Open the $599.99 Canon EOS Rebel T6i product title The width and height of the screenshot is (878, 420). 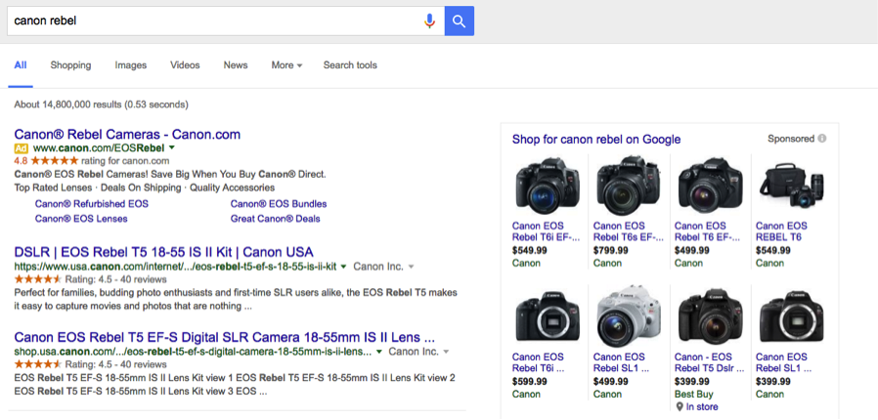538,362
